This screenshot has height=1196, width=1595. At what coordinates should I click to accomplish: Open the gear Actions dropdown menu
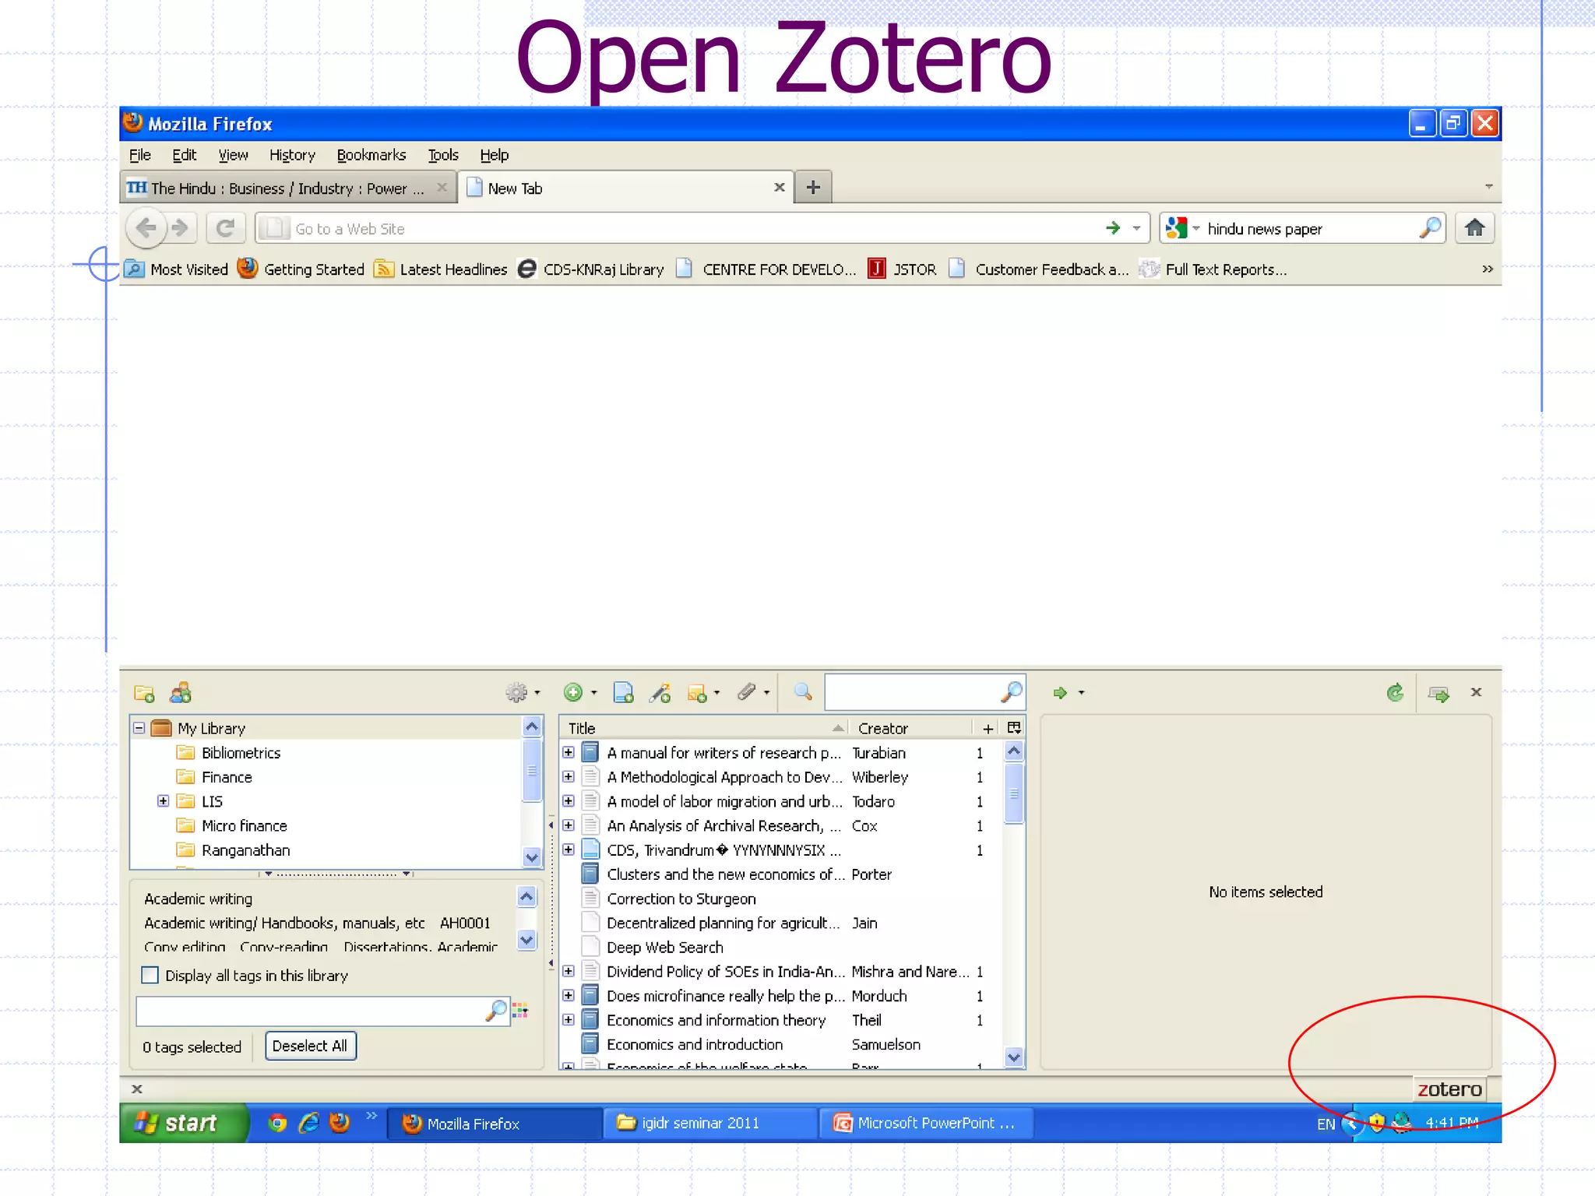pyautogui.click(x=522, y=693)
